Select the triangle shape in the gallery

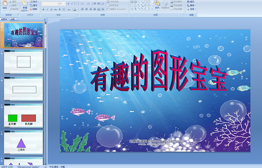(135, 6)
